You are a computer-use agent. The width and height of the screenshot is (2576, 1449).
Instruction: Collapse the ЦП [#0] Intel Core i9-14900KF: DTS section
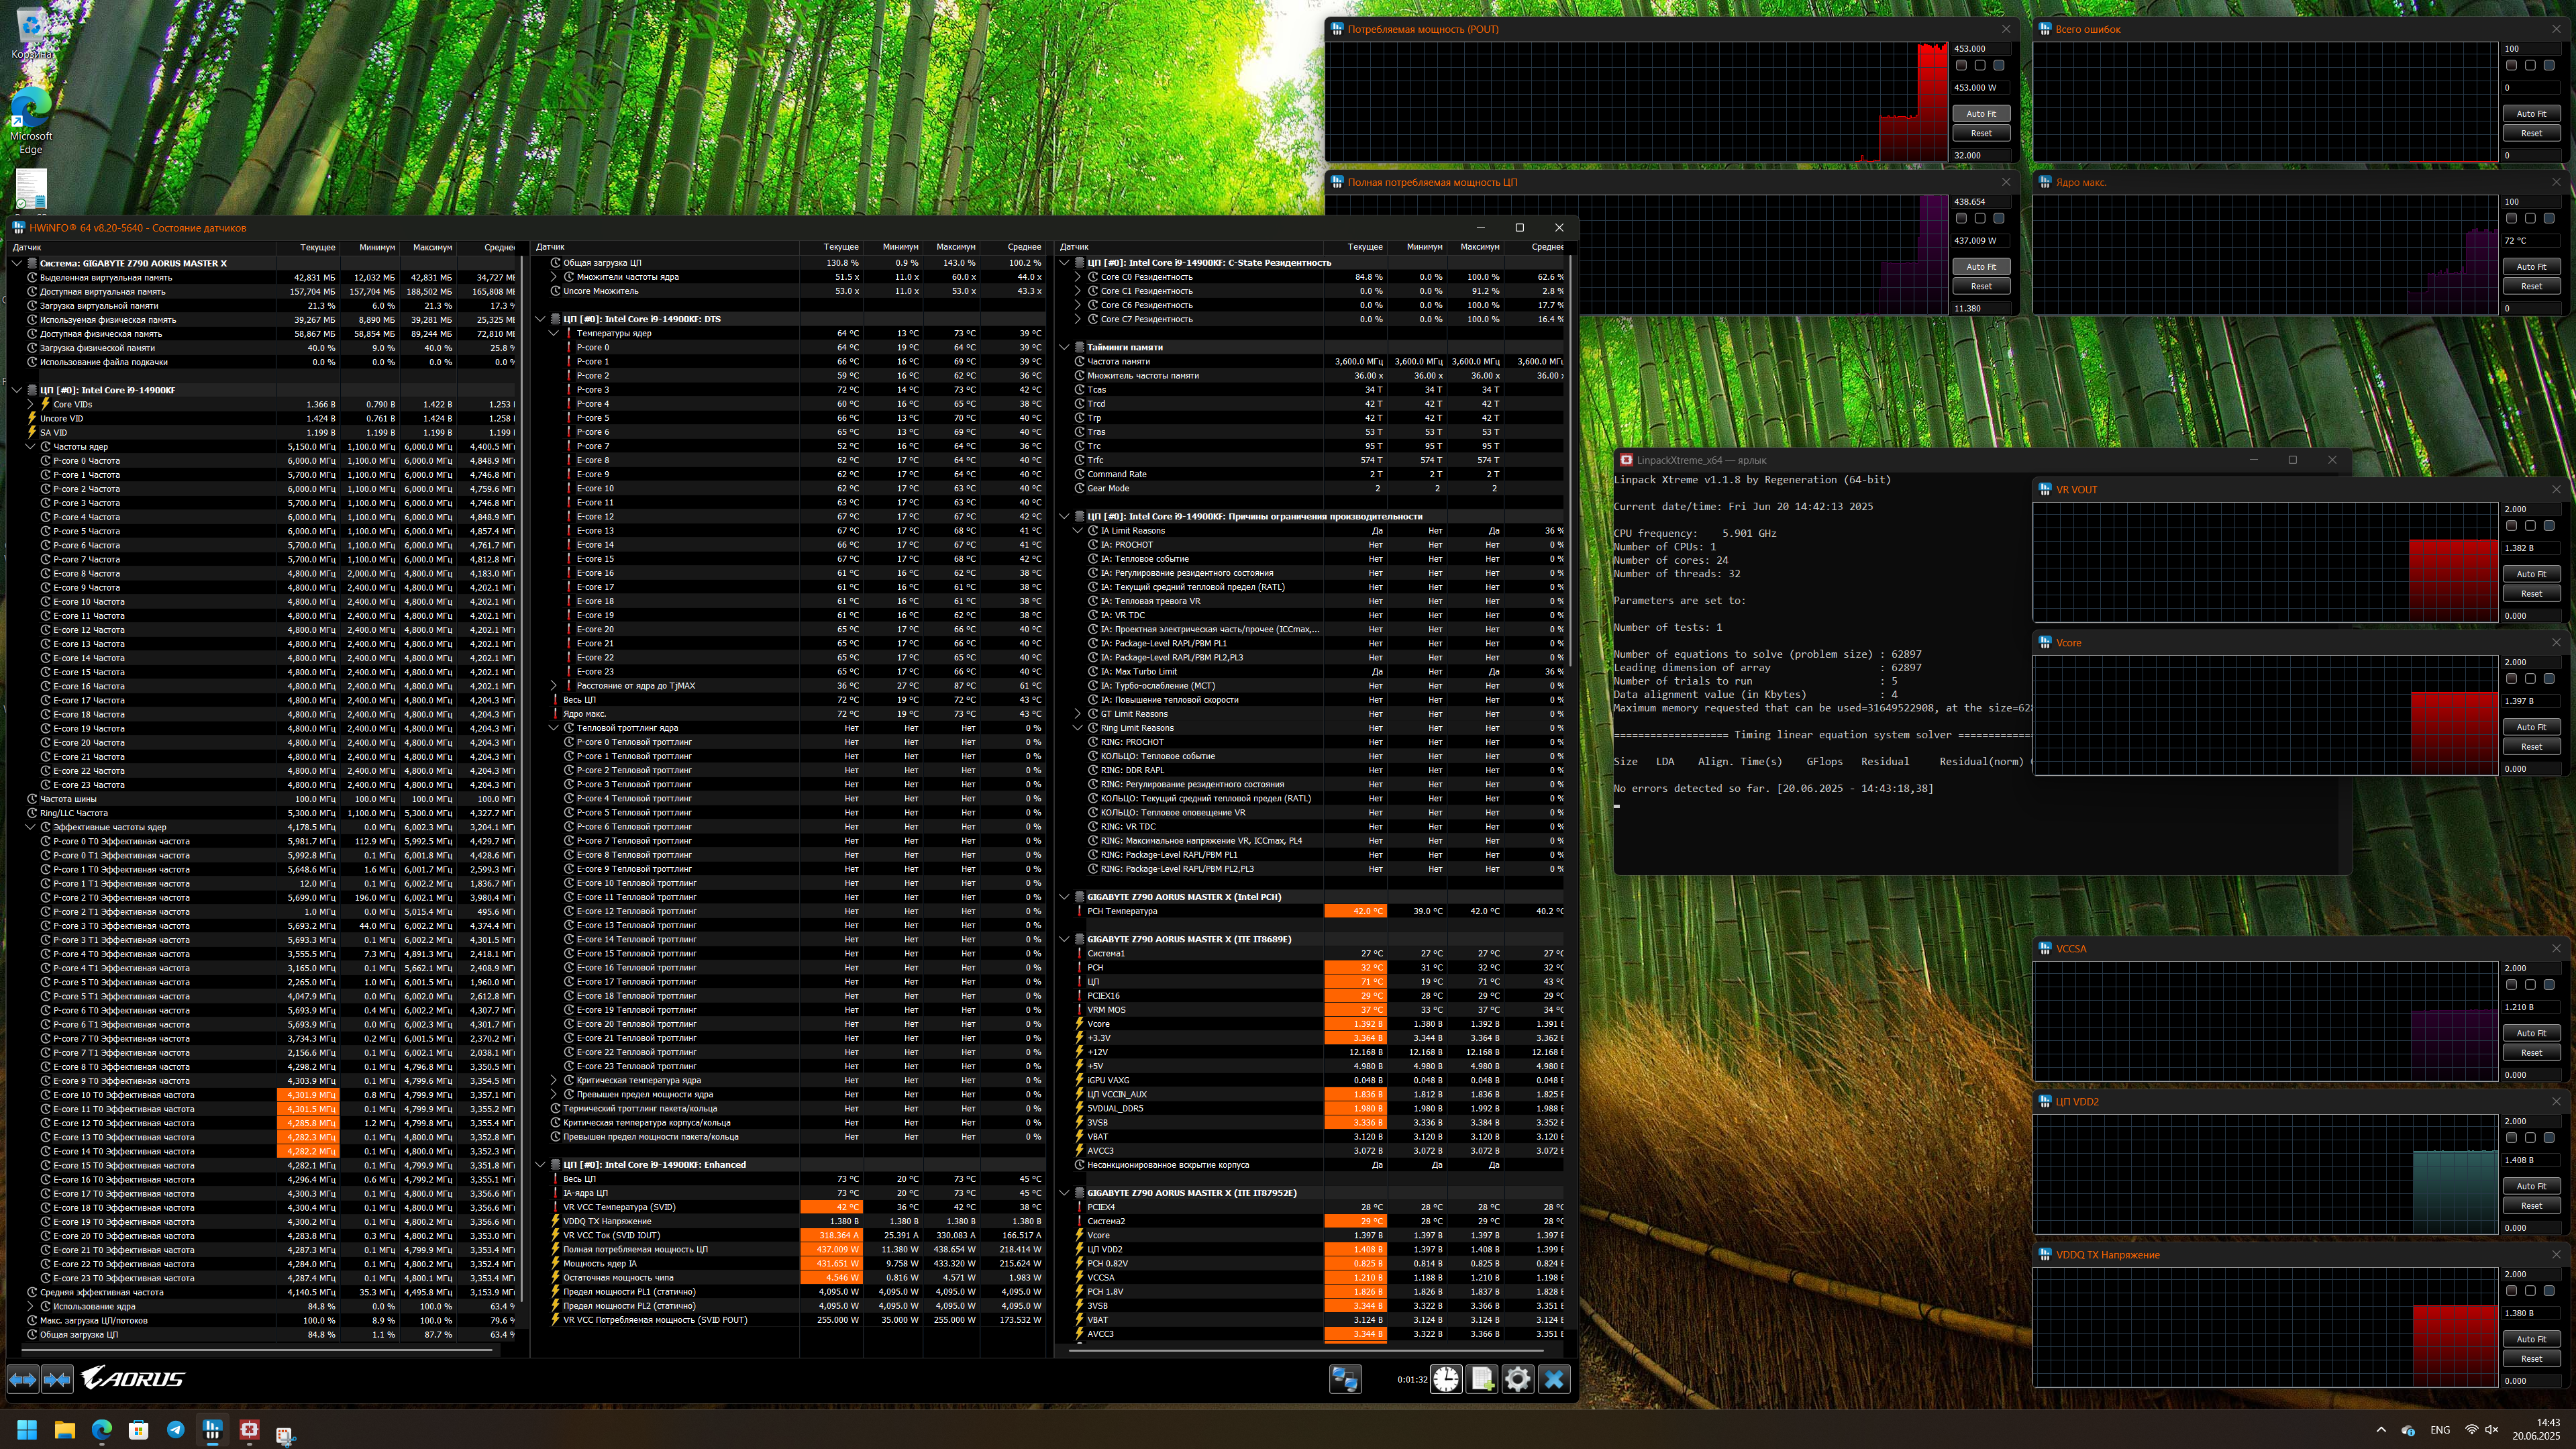click(x=541, y=319)
